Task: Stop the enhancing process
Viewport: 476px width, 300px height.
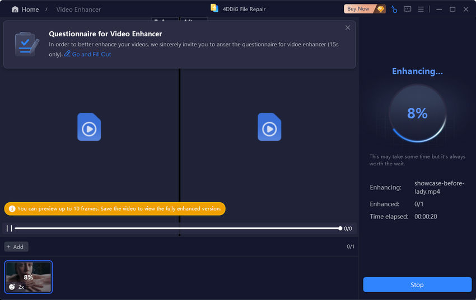Action: click(417, 284)
